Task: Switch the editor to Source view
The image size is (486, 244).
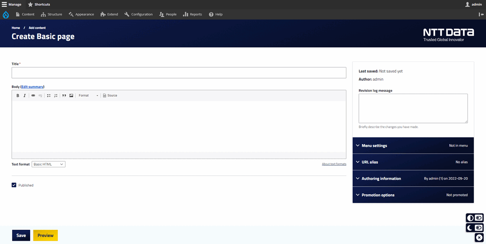Action: tap(110, 96)
